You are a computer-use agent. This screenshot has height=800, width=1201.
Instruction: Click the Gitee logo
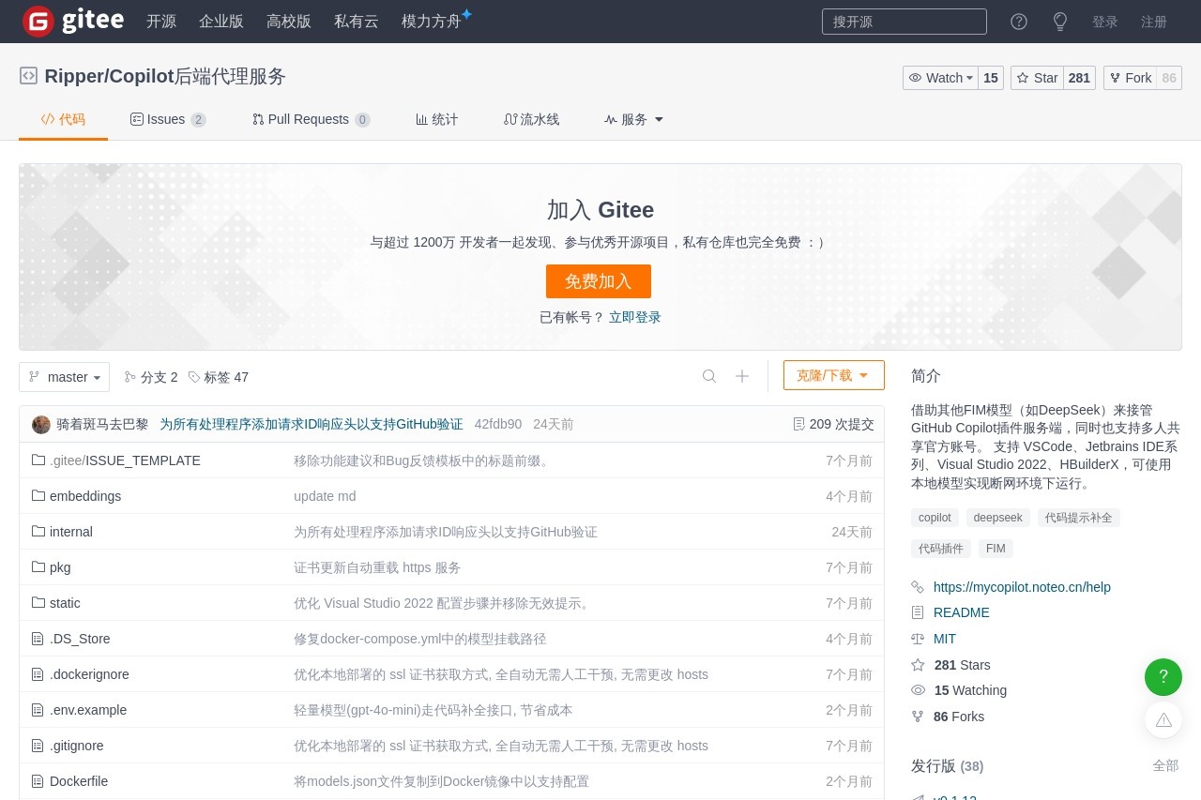(73, 21)
